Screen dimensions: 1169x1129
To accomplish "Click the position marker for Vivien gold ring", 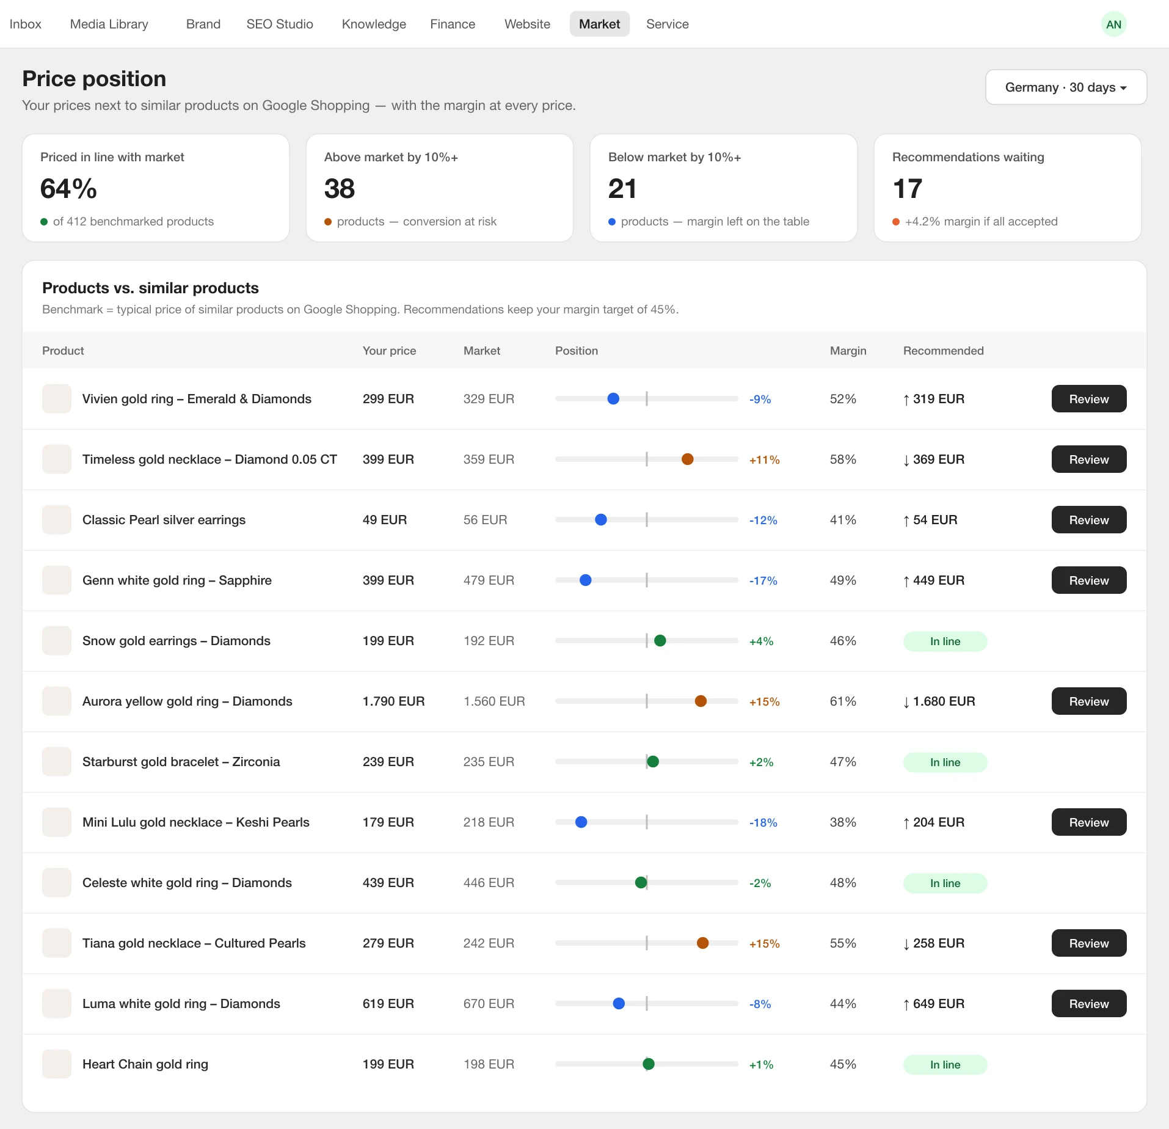I will click(x=613, y=399).
